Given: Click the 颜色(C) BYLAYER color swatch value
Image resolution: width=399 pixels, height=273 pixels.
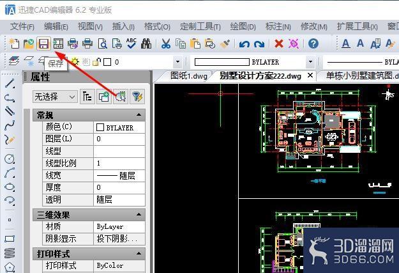Looking at the screenshot, I should pos(119,127).
